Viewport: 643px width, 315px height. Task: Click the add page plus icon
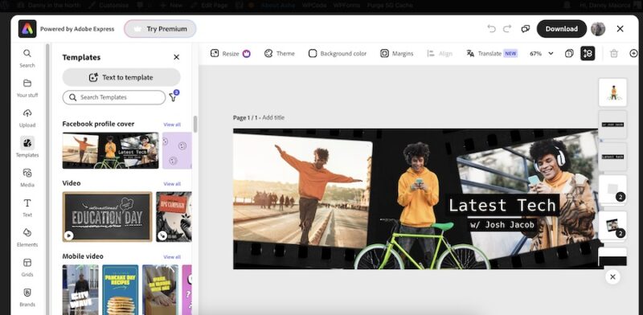[x=633, y=53]
